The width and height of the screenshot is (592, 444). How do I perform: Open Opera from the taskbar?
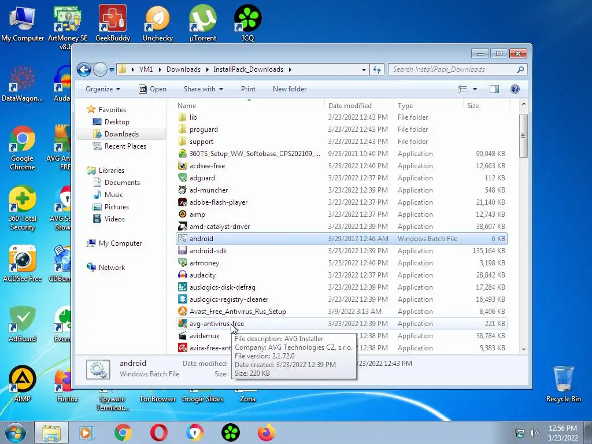coord(159,432)
